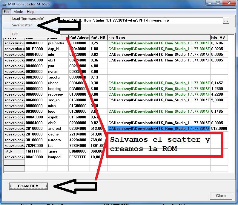The image size is (238, 205).
Task: Select the bootimg partition name cell
Action: click(x=58, y=89)
